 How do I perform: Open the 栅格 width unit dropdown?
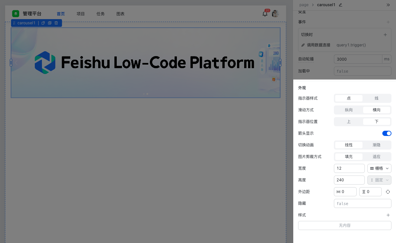coord(379,168)
